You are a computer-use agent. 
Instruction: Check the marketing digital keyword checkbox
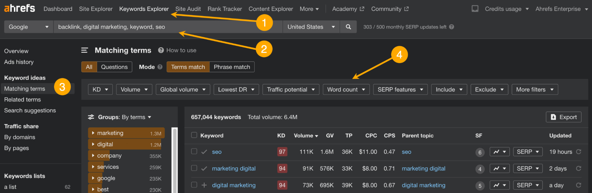point(194,168)
